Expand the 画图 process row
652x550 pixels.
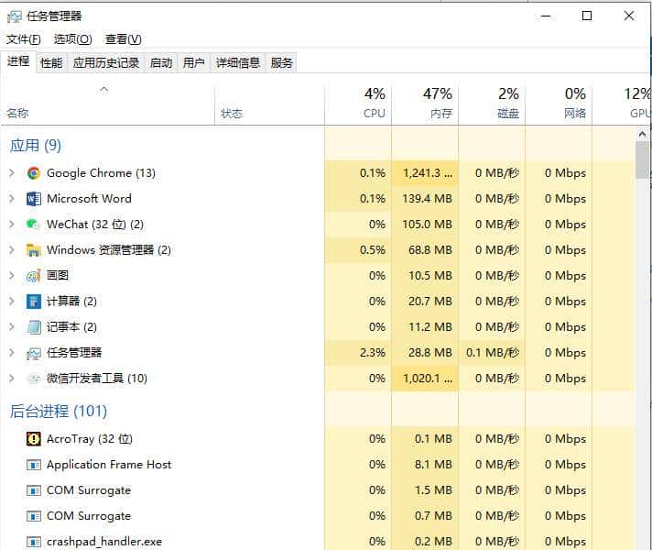[x=12, y=276]
